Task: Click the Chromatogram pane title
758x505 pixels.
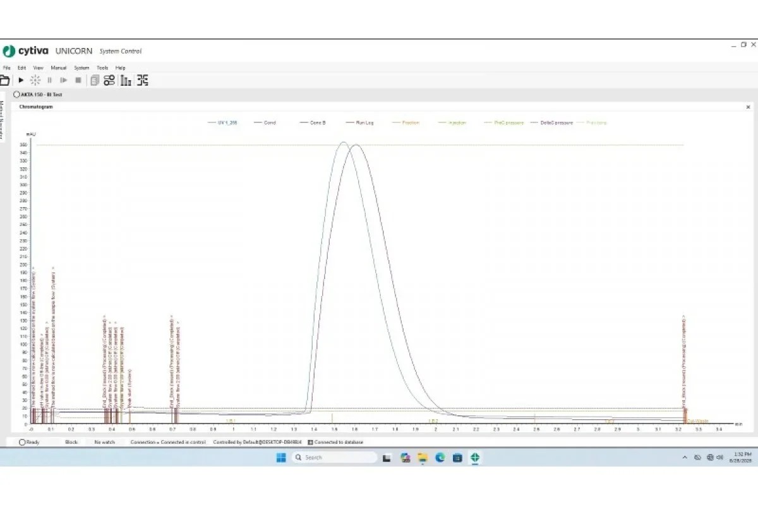Action: (36, 107)
